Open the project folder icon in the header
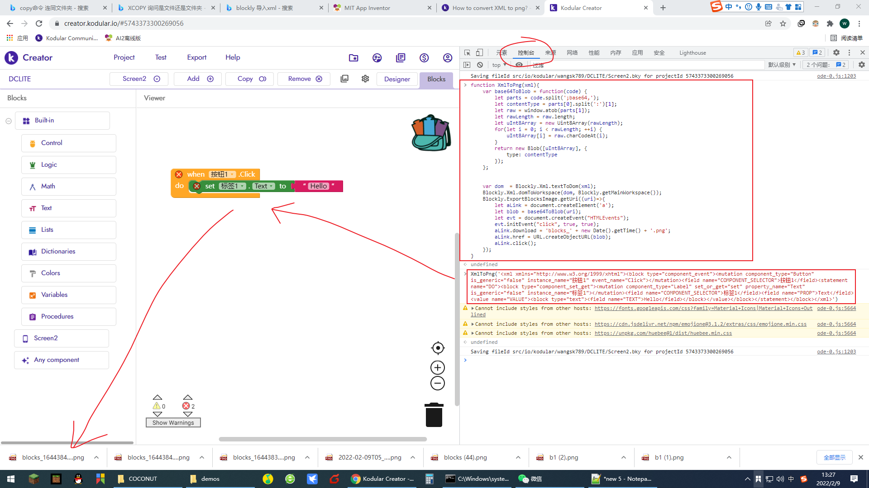 [x=353, y=57]
